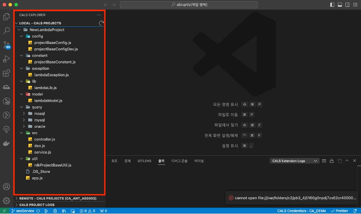Toggle the bottom panel visibility
Viewport: 361px width, 214px height.
pyautogui.click(x=340, y=5)
